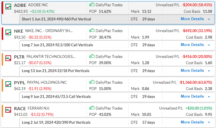Image resolution: width=216 pixels, height=128 pixels.
Task: Click the NKE price $92.50
Action: coord(20,37)
